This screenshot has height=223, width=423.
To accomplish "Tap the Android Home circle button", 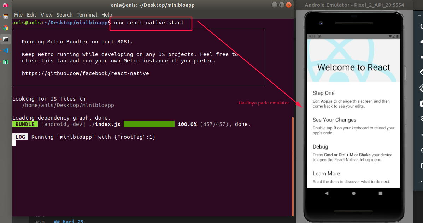I will pyautogui.click(x=354, y=193).
